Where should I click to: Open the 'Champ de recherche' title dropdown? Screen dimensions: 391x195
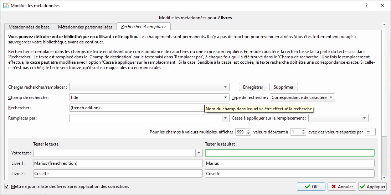(226, 97)
